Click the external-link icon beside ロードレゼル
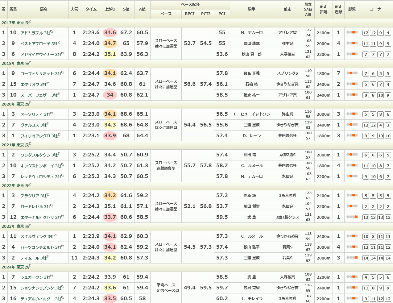Image resolution: width=393 pixels, height=303 pixels. pos(52,205)
